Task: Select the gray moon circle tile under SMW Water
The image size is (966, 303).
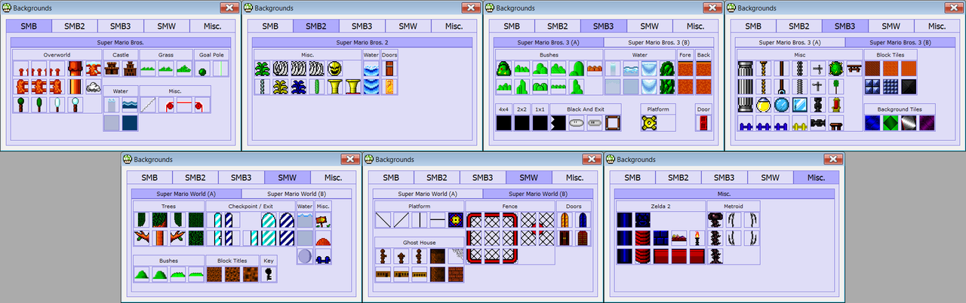Action: pos(305,256)
